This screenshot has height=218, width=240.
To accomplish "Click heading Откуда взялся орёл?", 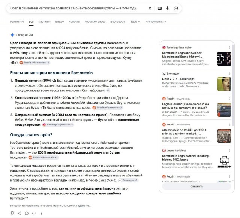I will [x=31, y=135].
